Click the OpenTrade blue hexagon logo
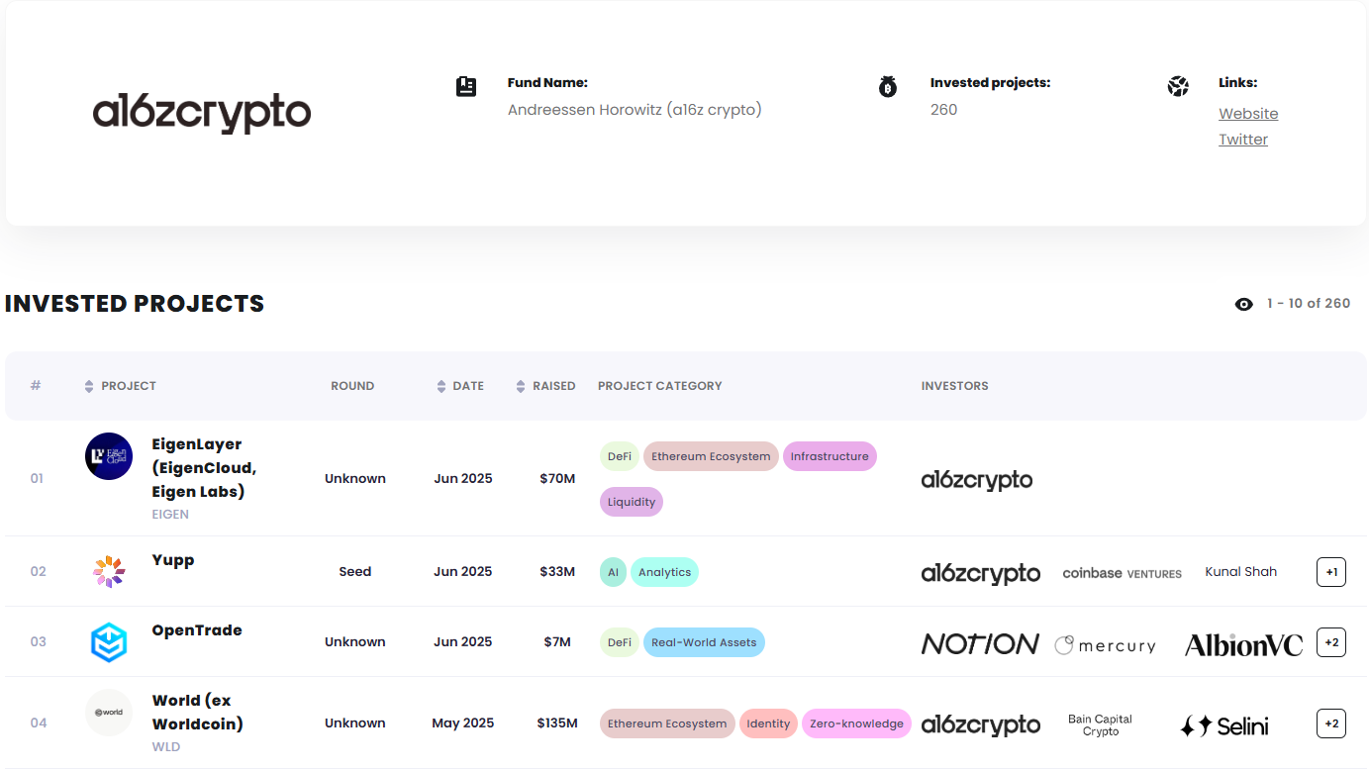Image resolution: width=1369 pixels, height=771 pixels. tap(109, 642)
